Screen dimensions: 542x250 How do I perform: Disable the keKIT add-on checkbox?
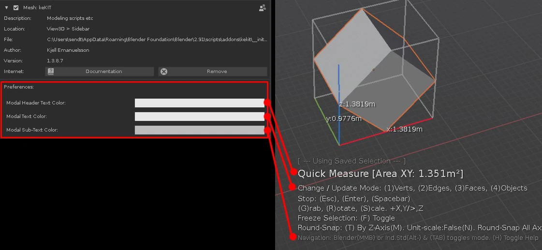16,8
